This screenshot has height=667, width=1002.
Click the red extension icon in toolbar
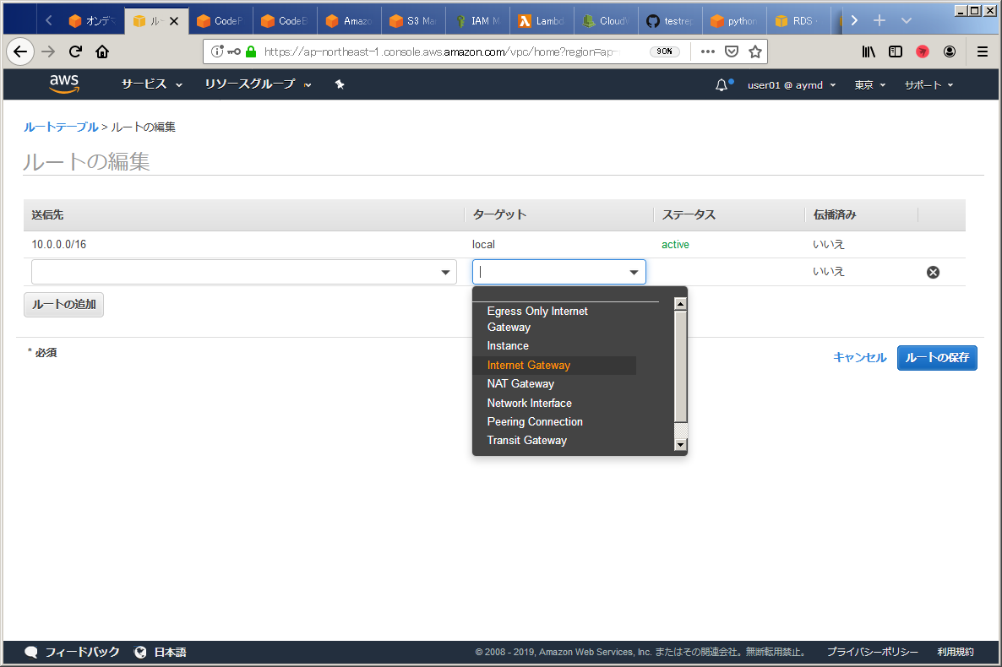point(922,52)
